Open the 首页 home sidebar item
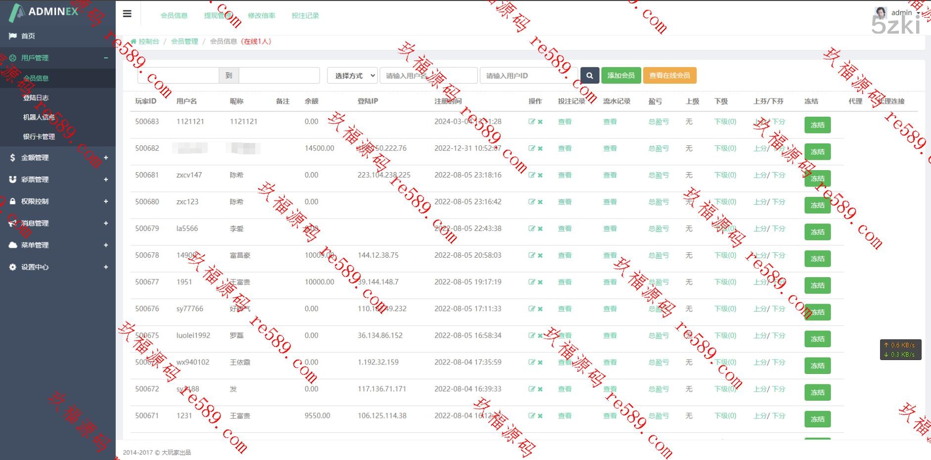This screenshot has height=460, width=931. click(28, 36)
